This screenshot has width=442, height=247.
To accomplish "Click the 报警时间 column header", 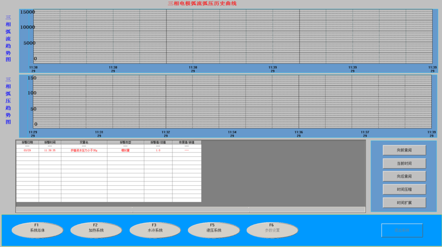I will [x=50, y=143].
